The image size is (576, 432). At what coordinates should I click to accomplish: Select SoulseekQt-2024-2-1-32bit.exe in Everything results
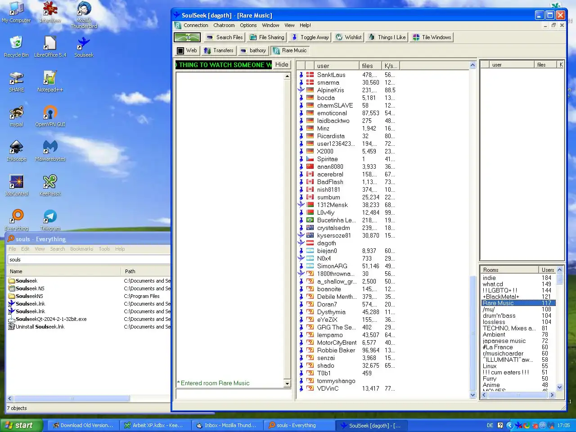point(51,319)
